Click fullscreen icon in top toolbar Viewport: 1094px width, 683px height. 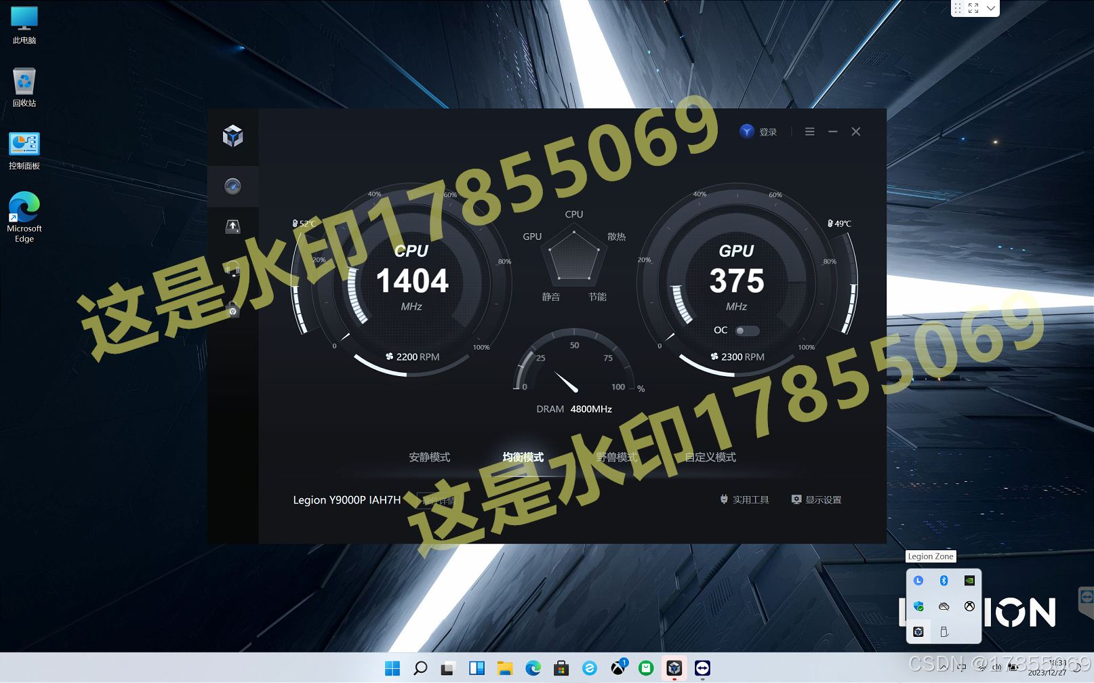pyautogui.click(x=973, y=8)
